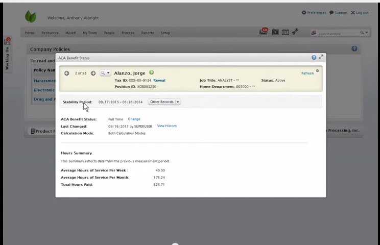Open the Other Records dropdown
The height and width of the screenshot is (245, 380).
point(164,102)
